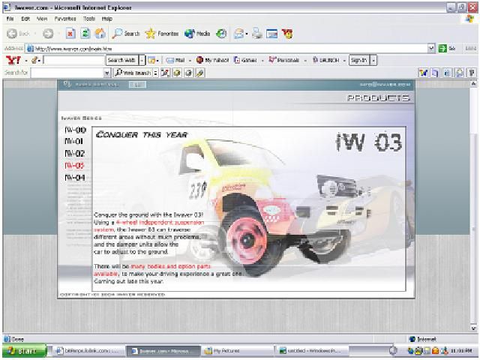Click My Yahoo! toolbar button
Image resolution: width=480 pixels, height=360 pixels.
(213, 60)
